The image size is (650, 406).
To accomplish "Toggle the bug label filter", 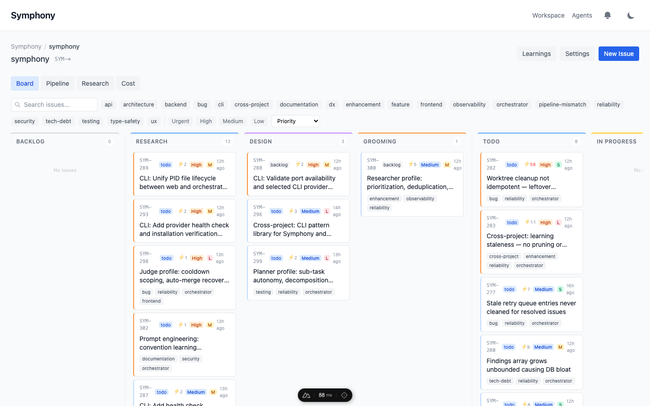I will tap(202, 104).
